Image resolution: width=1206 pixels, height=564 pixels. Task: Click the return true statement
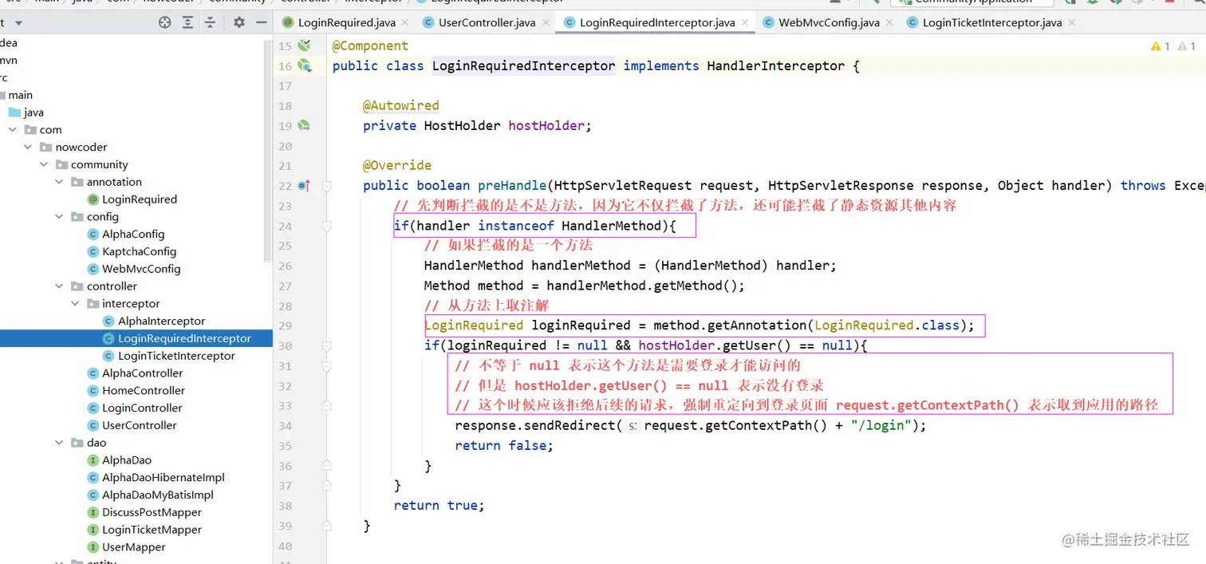(439, 506)
